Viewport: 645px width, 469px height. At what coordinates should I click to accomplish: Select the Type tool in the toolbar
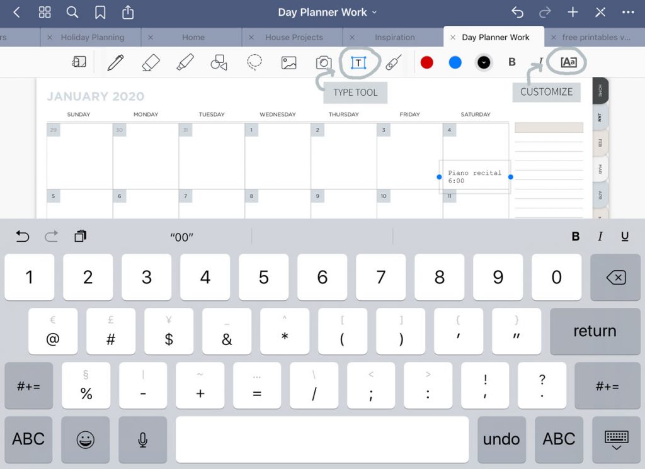coord(359,62)
